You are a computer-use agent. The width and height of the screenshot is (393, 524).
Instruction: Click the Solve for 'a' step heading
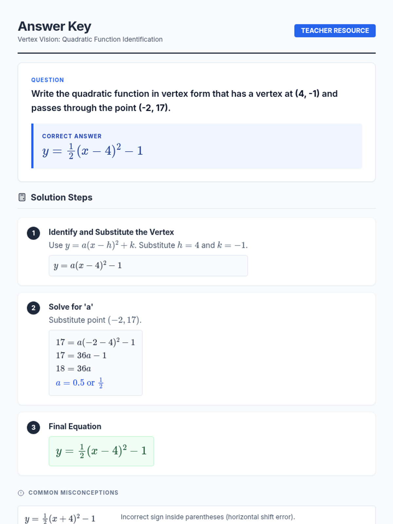tap(71, 307)
